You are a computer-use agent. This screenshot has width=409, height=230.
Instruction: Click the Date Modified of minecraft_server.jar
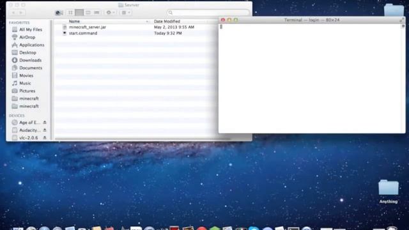(x=174, y=27)
